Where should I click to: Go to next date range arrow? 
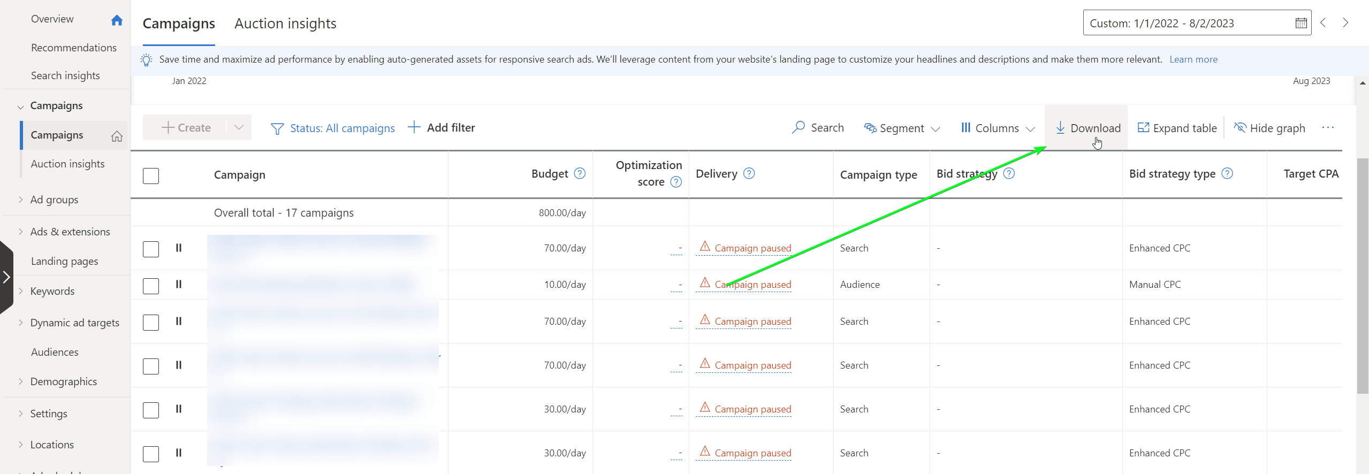[x=1345, y=22]
